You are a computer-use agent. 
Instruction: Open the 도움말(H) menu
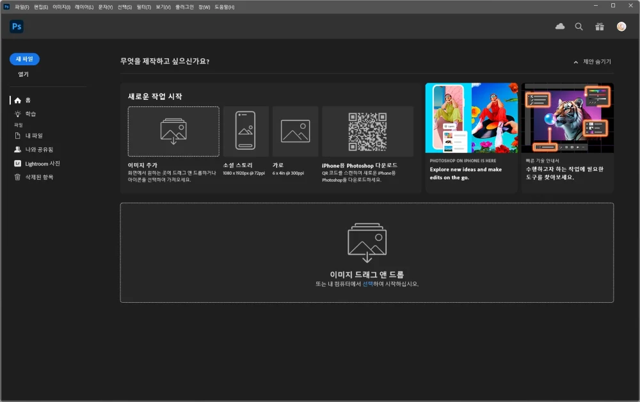click(x=224, y=7)
